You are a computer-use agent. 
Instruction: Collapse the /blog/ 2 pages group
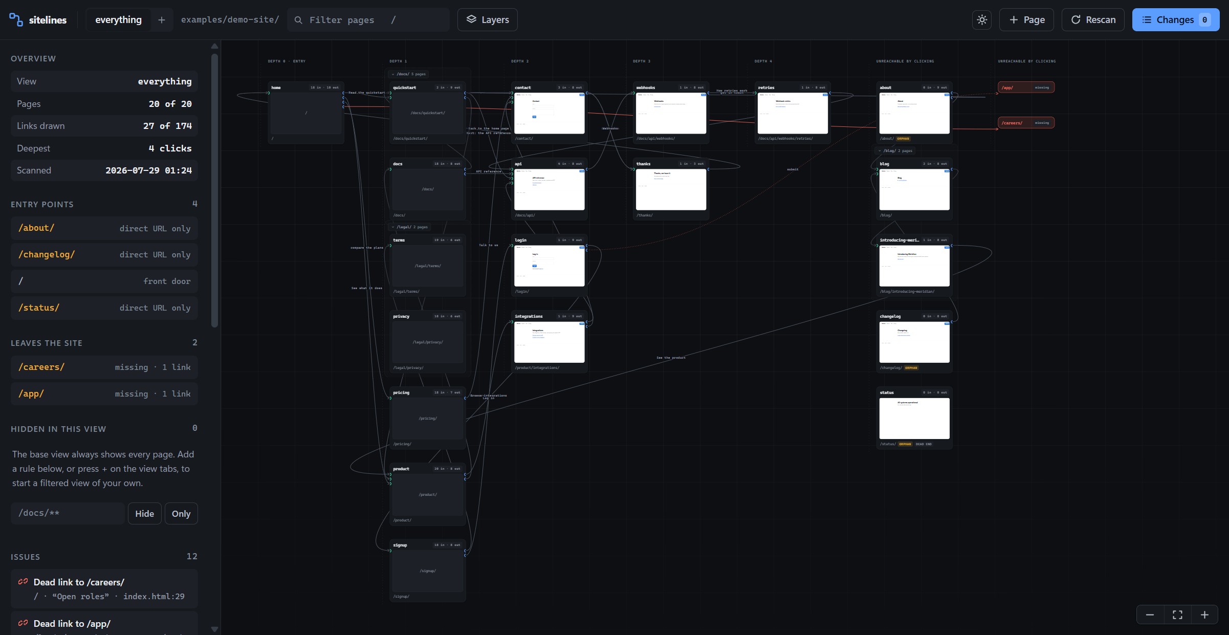click(895, 151)
